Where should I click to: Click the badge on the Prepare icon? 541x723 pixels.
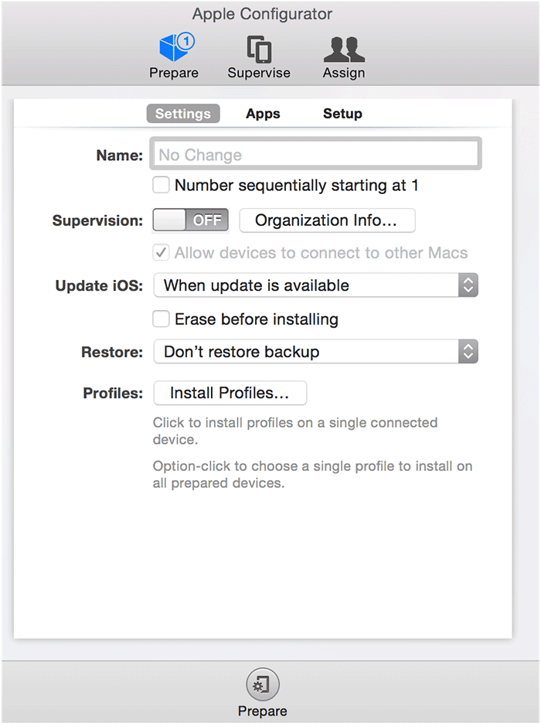186,41
